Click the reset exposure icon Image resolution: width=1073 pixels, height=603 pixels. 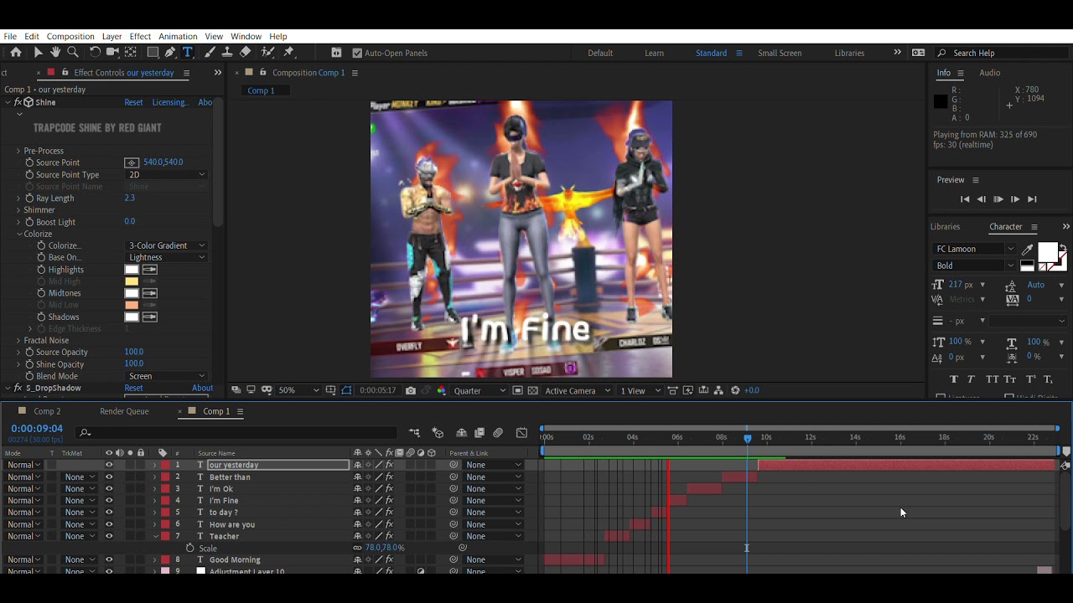click(735, 390)
